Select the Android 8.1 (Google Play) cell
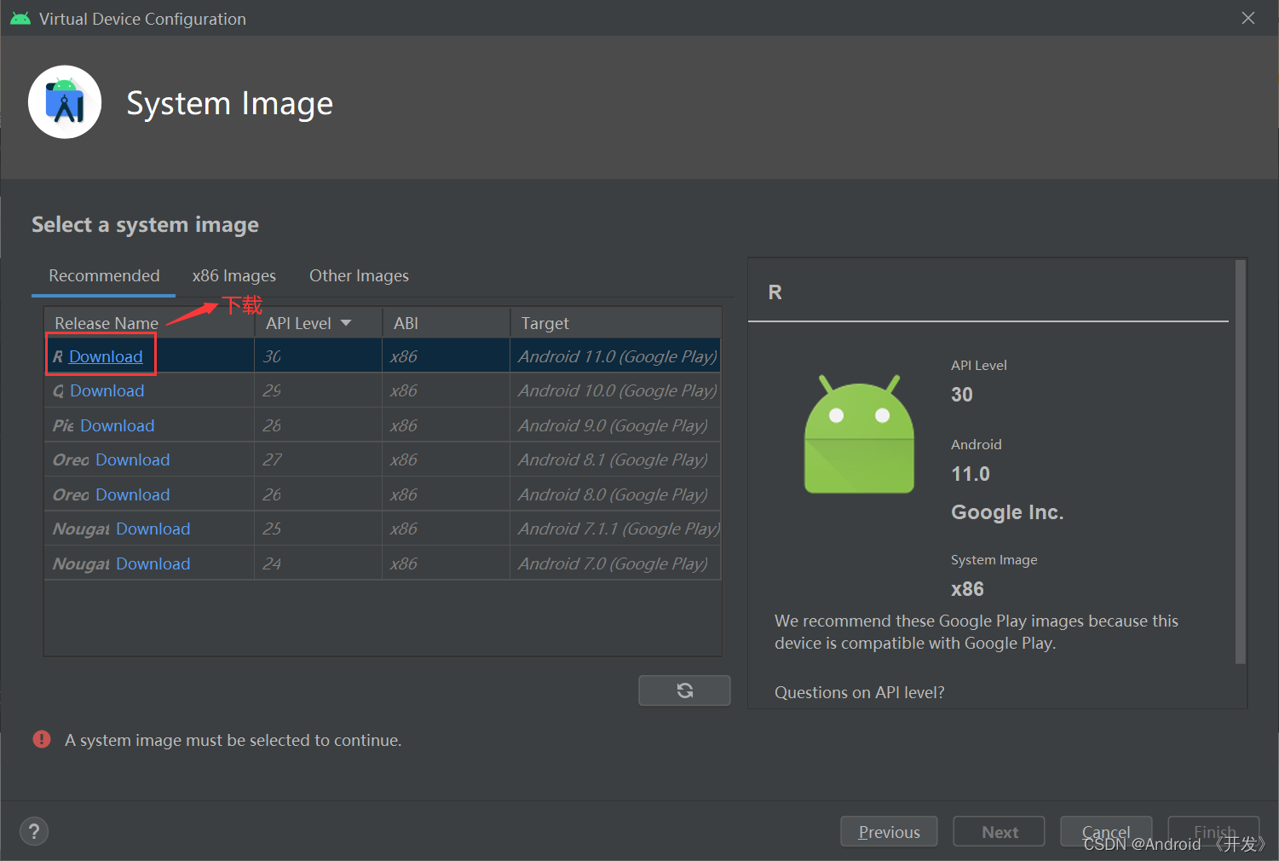This screenshot has width=1279, height=861. pyautogui.click(x=616, y=459)
